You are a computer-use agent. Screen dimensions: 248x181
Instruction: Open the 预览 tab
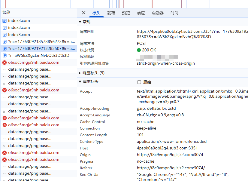[x=126, y=13]
